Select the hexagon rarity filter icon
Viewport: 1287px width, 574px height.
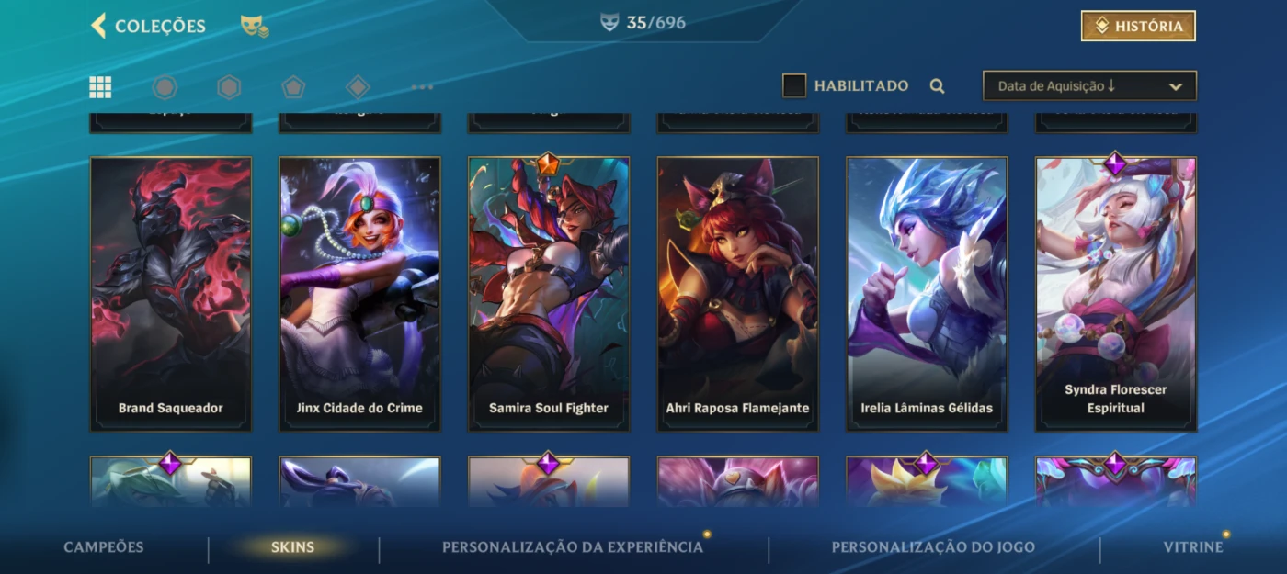(x=229, y=87)
